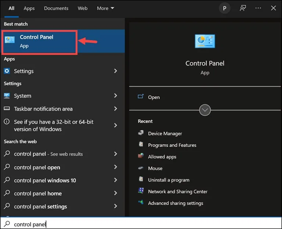This screenshot has height=229, width=282.
Task: Open Mouse settings from Recent
Action: (x=155, y=168)
